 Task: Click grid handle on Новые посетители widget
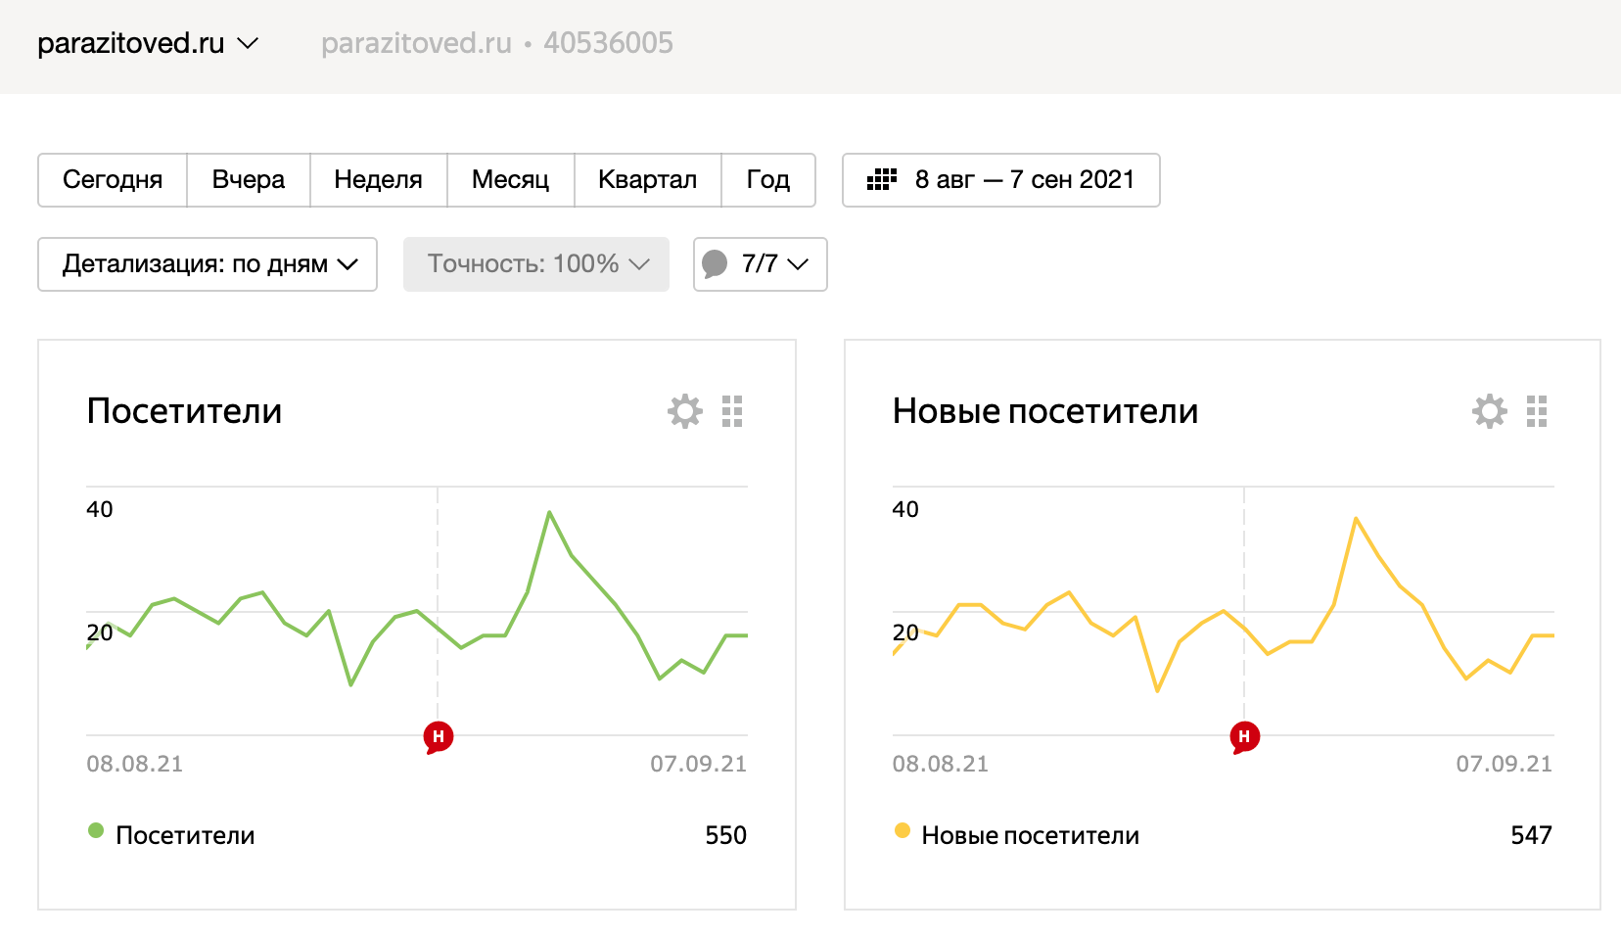tap(1537, 411)
